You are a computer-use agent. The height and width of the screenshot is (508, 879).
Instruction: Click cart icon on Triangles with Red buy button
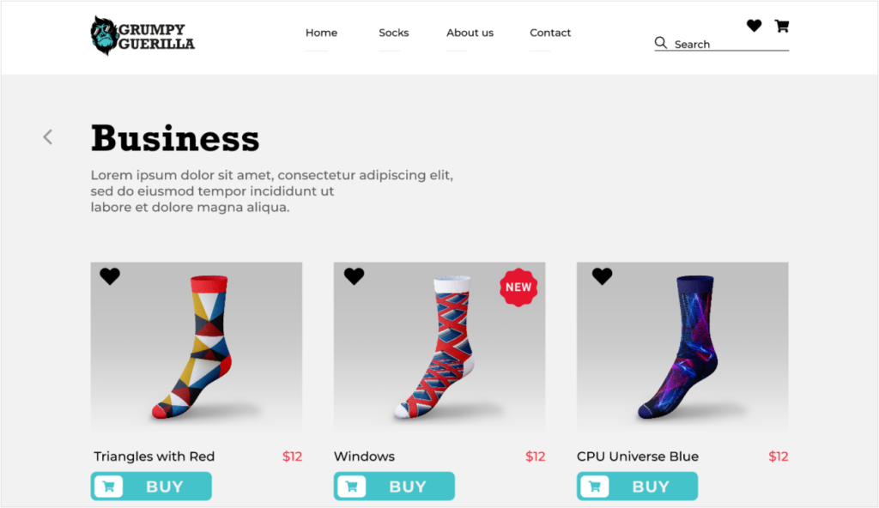pyautogui.click(x=109, y=487)
